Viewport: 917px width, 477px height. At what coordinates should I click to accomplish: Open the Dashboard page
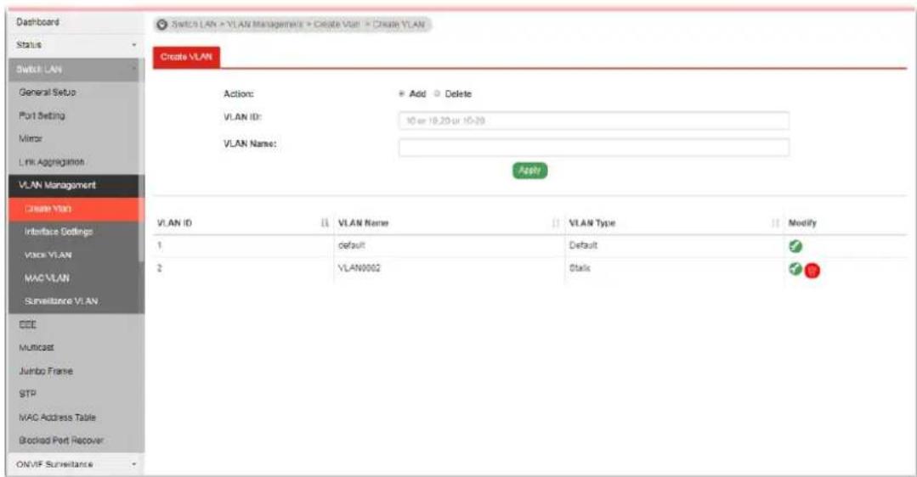coord(37,22)
